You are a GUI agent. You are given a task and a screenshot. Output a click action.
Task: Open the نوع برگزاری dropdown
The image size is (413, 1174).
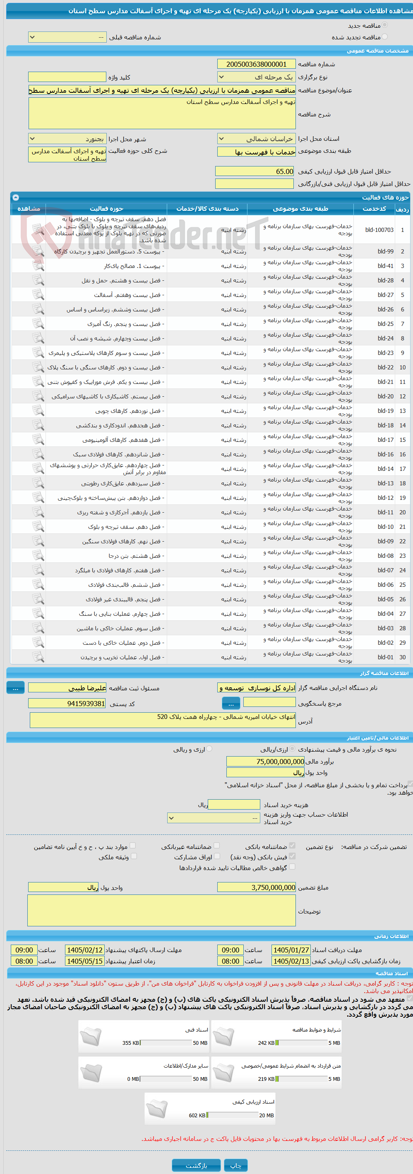pyautogui.click(x=256, y=77)
